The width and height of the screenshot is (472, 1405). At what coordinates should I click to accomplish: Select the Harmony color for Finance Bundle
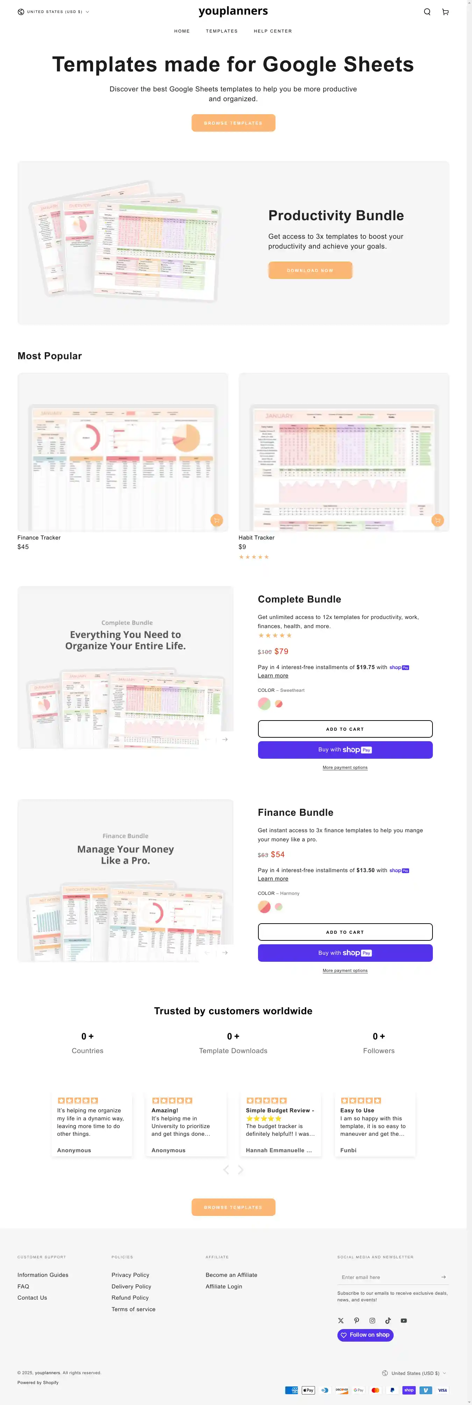(264, 906)
